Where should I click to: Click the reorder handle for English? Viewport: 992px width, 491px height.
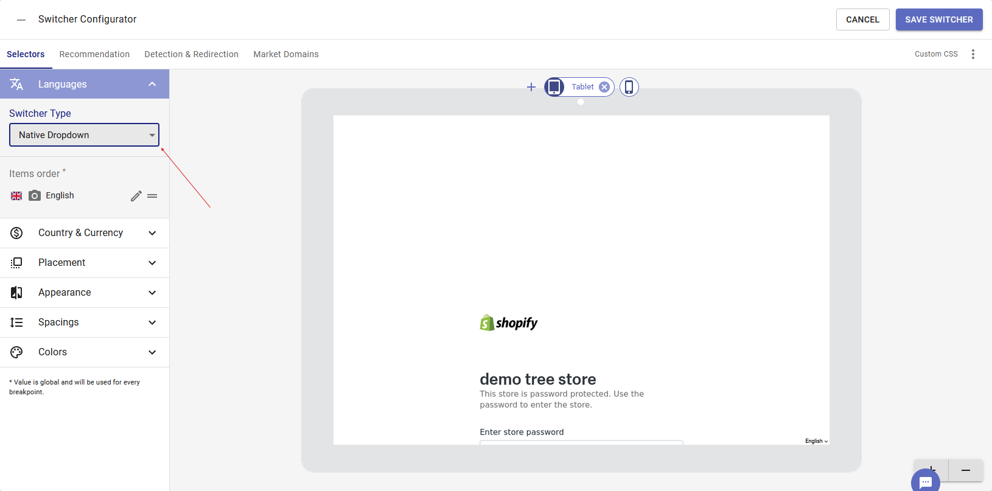152,196
